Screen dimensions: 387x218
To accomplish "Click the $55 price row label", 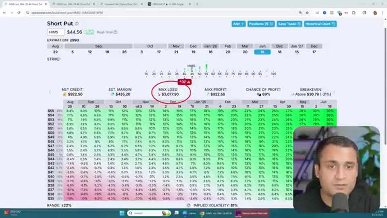I will point(51,111).
